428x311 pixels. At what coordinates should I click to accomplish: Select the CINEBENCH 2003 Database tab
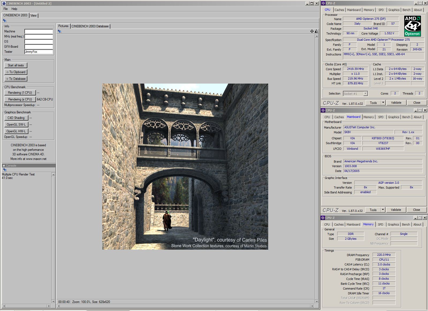90,26
